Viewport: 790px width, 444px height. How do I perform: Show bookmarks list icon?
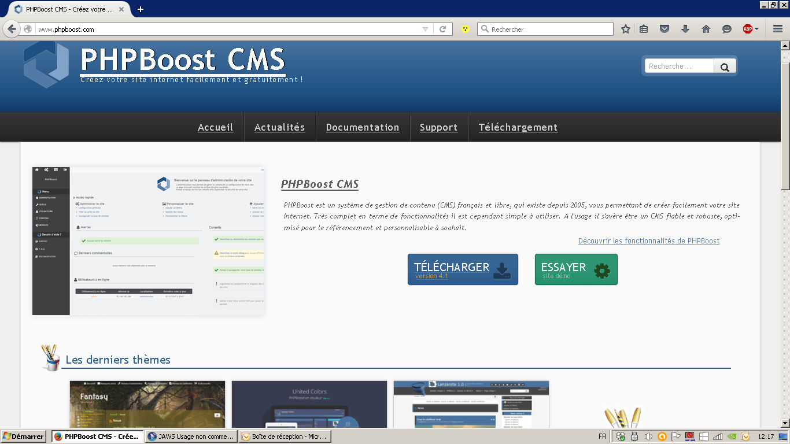pyautogui.click(x=644, y=29)
